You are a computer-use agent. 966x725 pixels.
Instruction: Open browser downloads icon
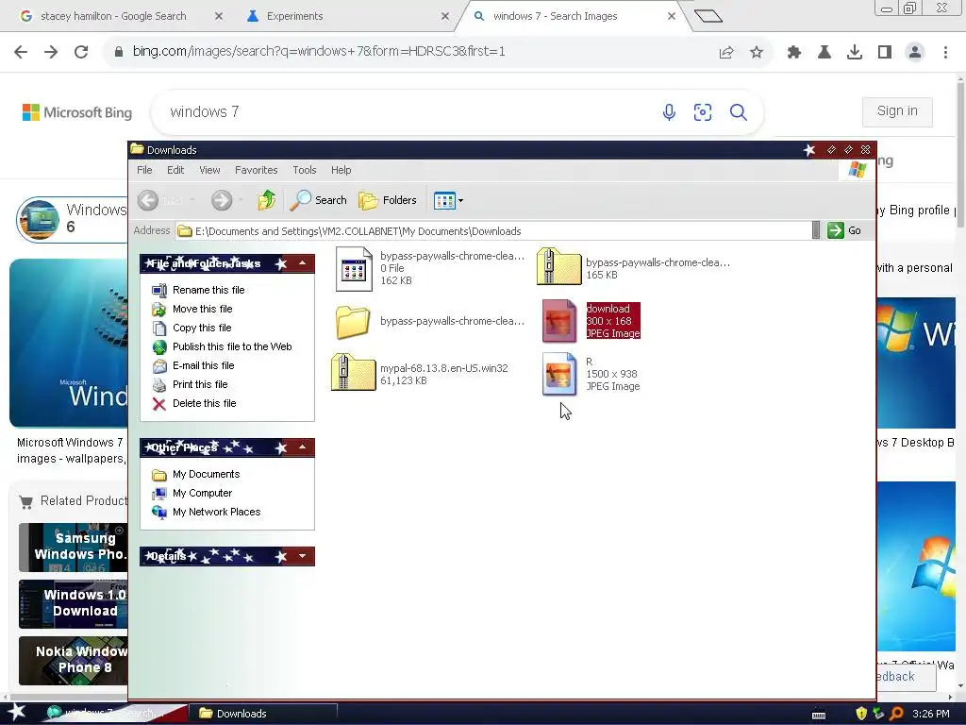coord(855,53)
